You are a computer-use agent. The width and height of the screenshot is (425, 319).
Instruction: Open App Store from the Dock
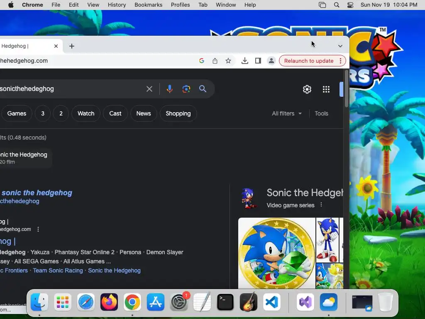coord(156,302)
